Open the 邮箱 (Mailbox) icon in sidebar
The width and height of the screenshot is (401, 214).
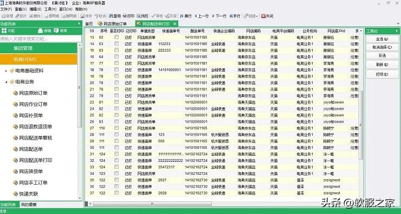(41, 31)
